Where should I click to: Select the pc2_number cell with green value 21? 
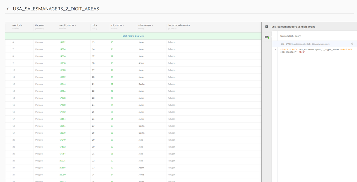(112, 84)
